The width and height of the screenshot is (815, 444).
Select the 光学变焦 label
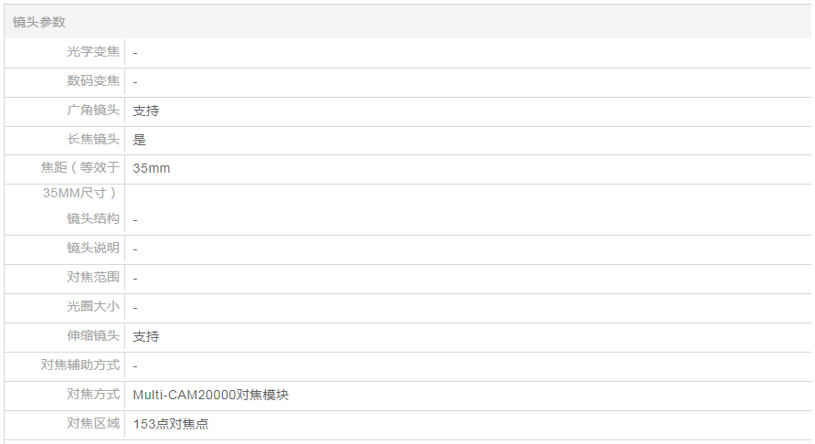click(92, 52)
